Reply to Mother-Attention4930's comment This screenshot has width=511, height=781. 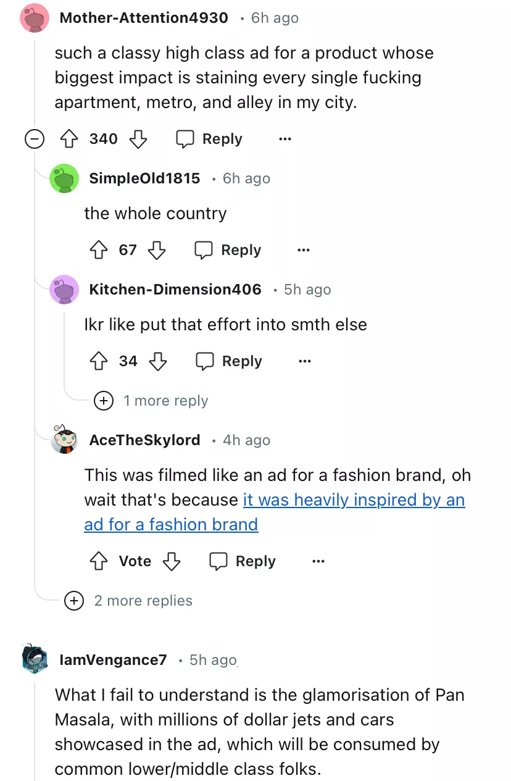click(x=209, y=139)
